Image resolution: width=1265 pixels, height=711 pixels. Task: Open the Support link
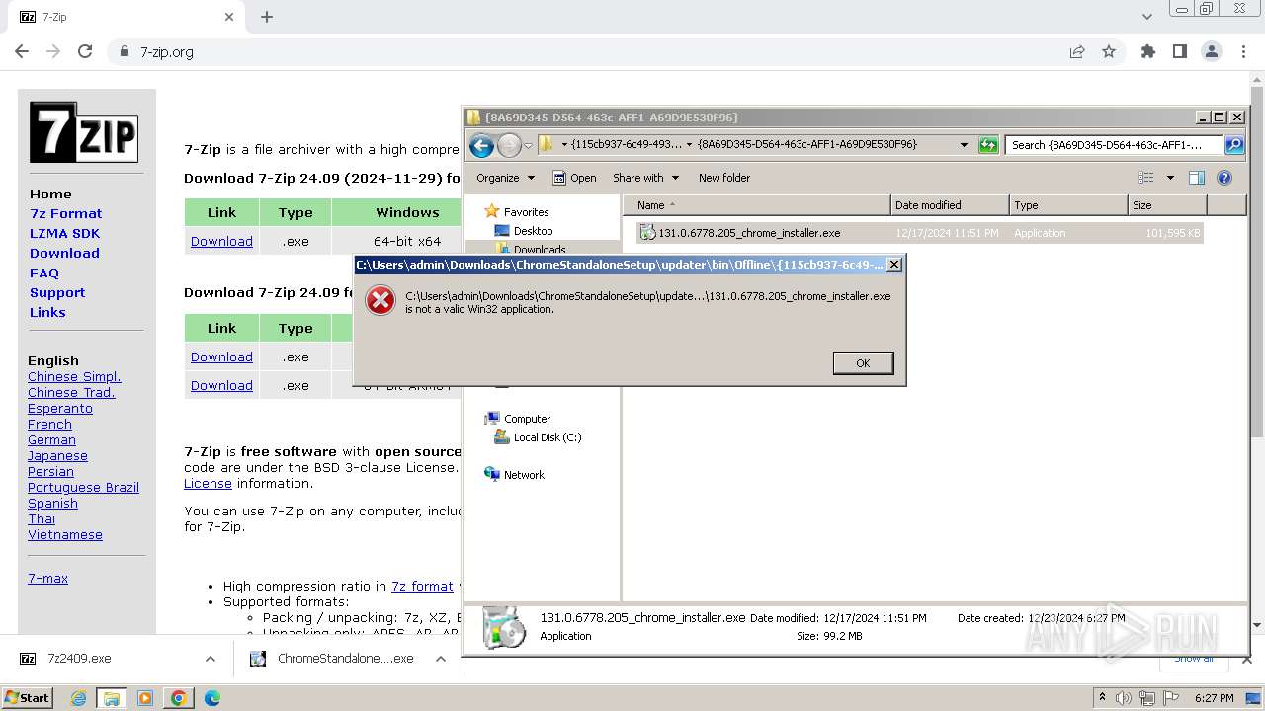coord(57,292)
